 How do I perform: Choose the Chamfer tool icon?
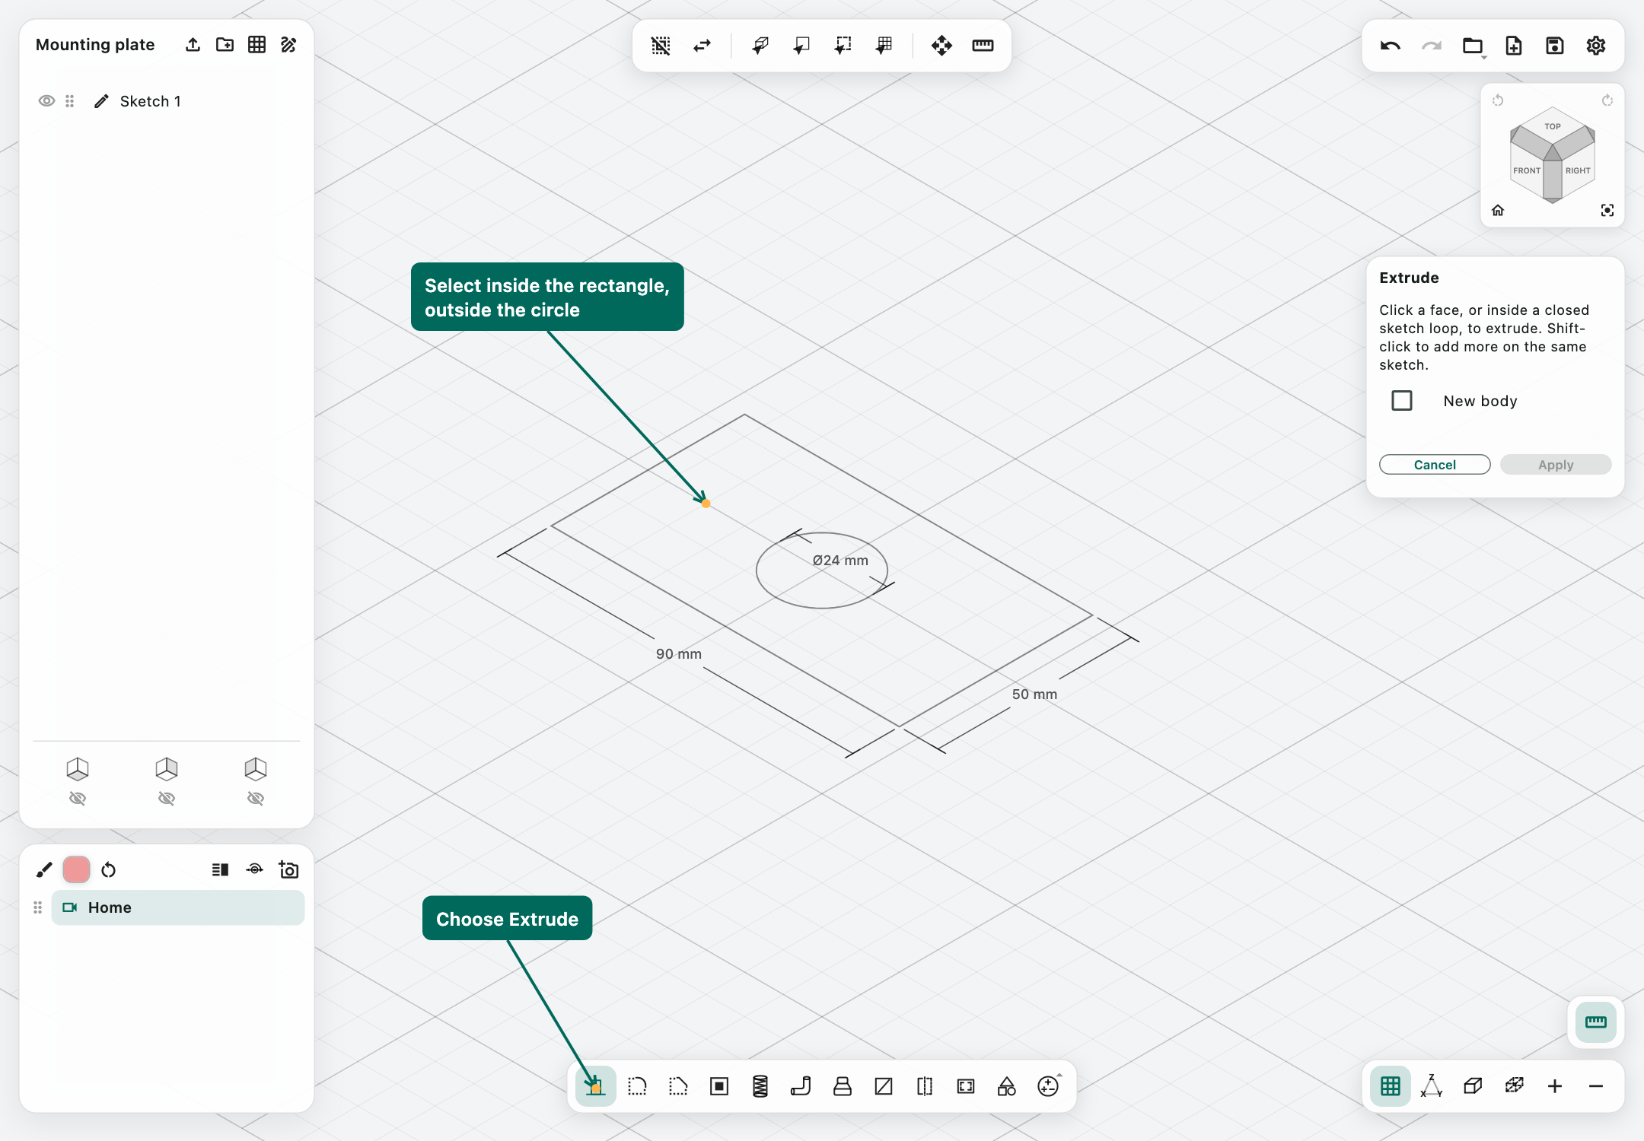tap(678, 1086)
